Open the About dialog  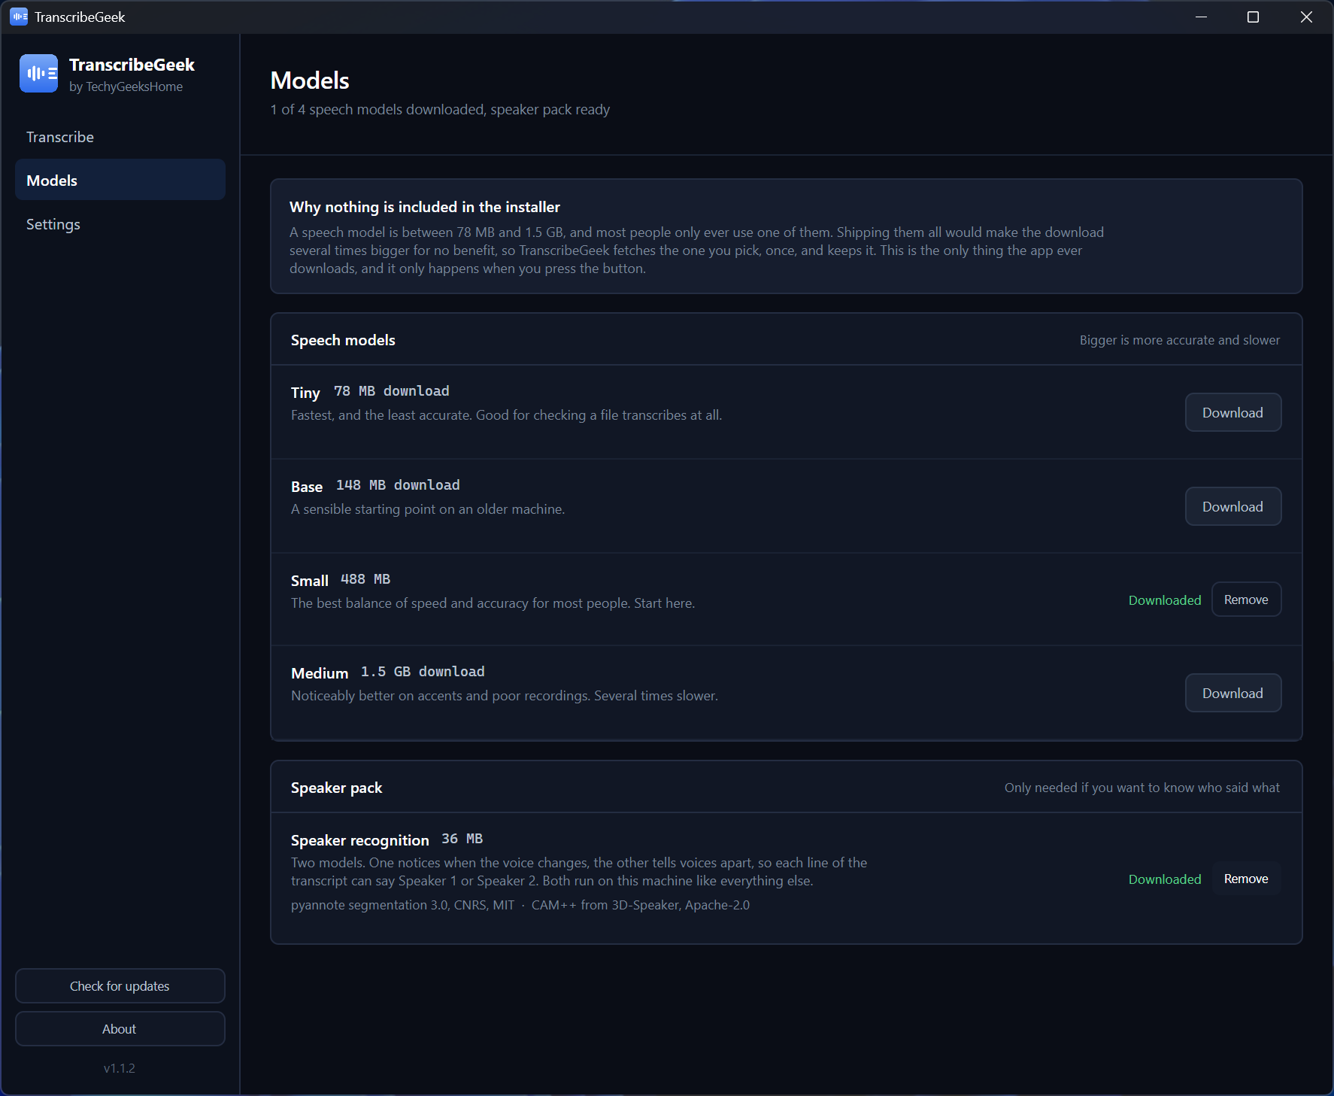pyautogui.click(x=120, y=1028)
